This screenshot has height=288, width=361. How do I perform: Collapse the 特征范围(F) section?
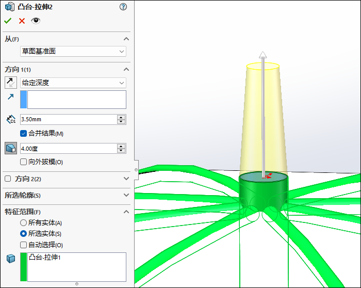[x=126, y=212]
